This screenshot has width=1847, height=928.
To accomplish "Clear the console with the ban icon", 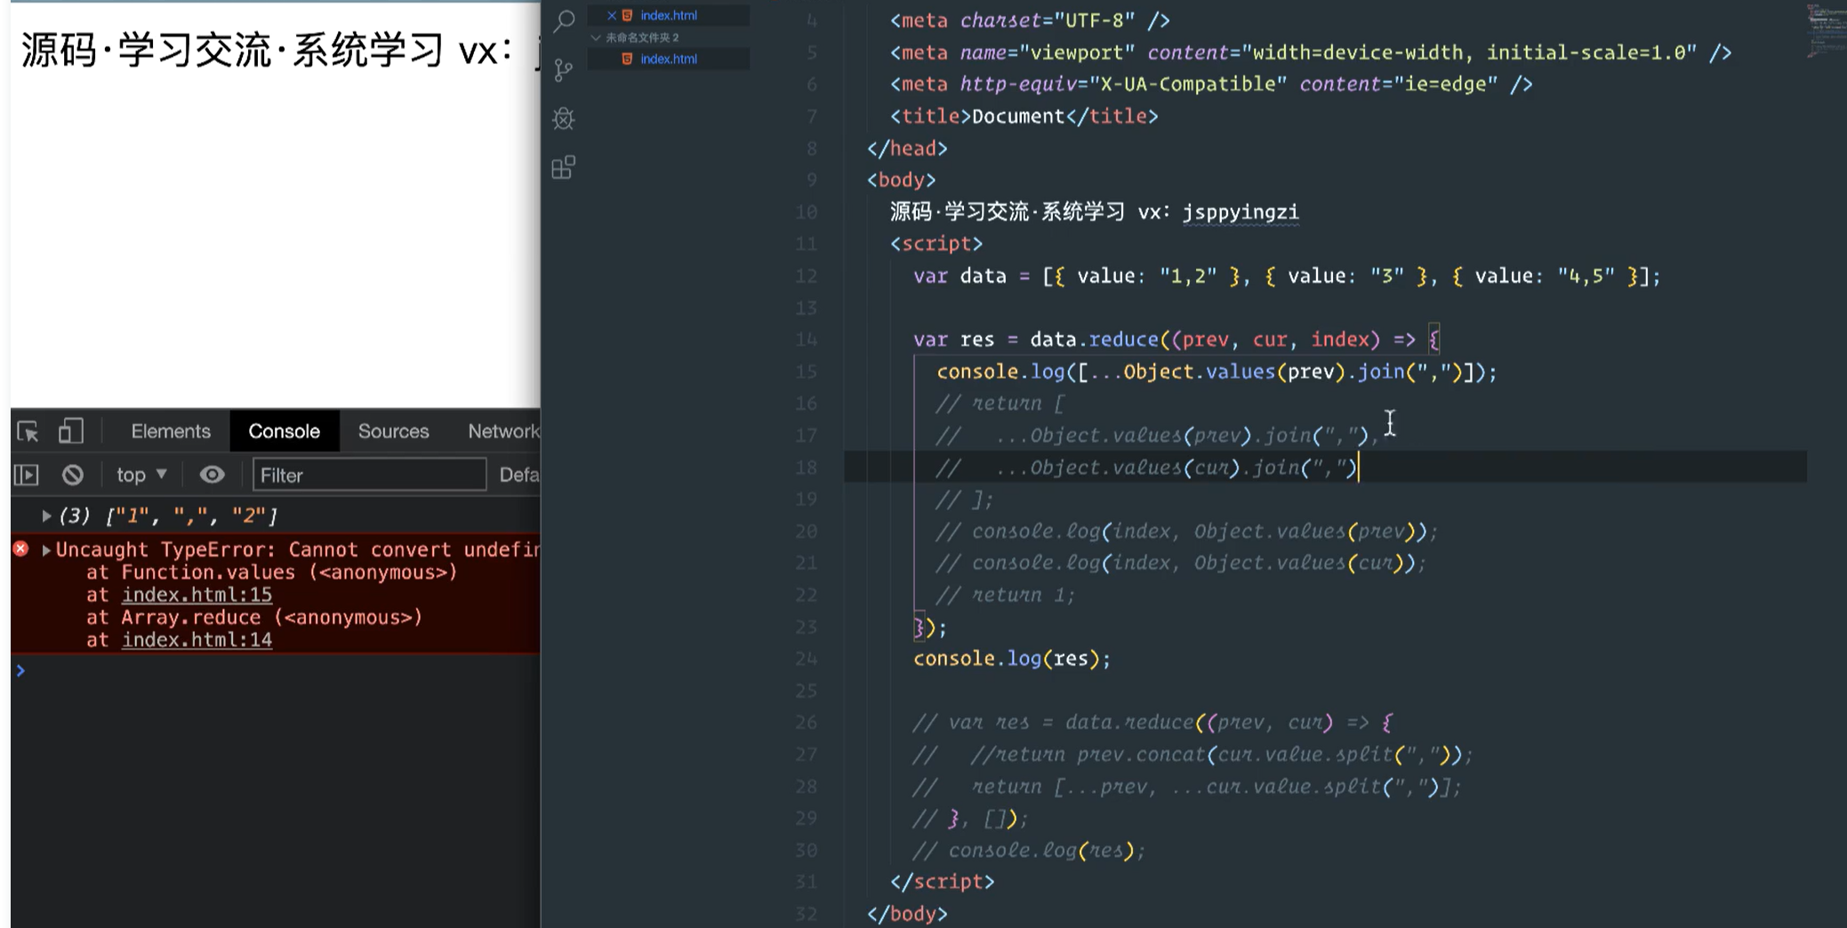I will tap(73, 475).
